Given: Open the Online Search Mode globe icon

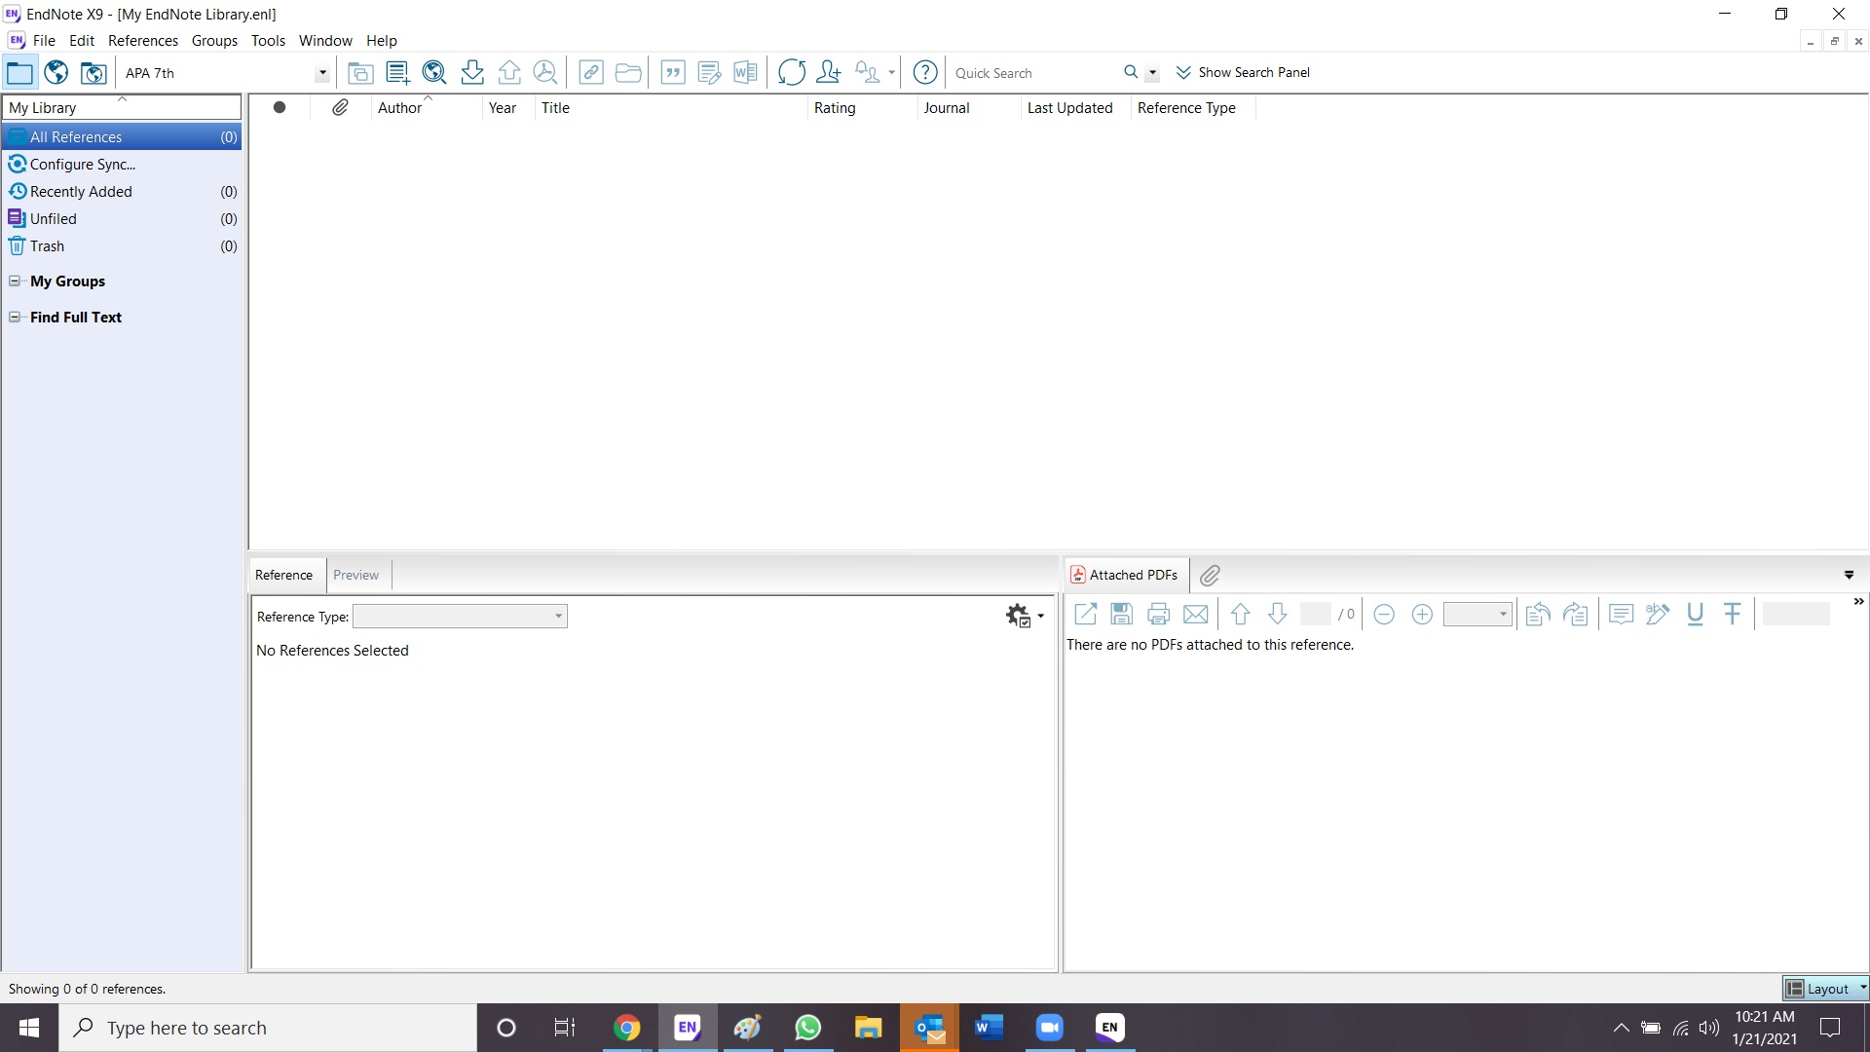Looking at the screenshot, I should click(56, 72).
